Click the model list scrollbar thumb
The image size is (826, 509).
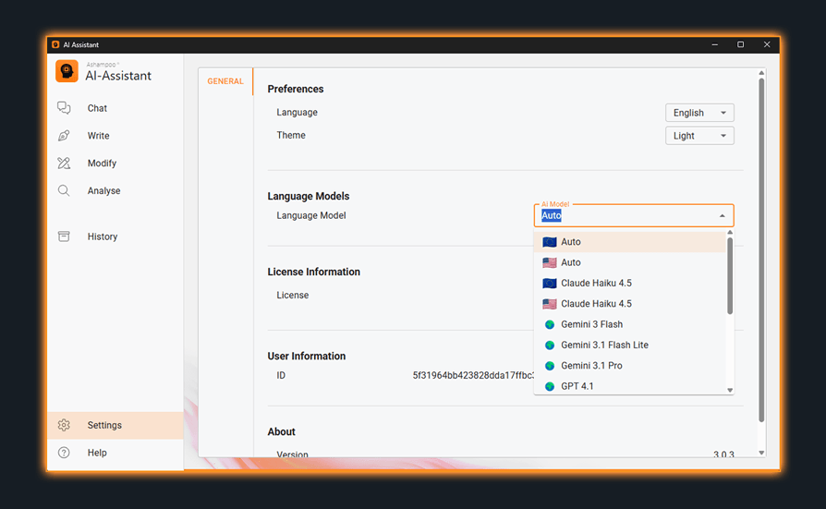point(730,275)
